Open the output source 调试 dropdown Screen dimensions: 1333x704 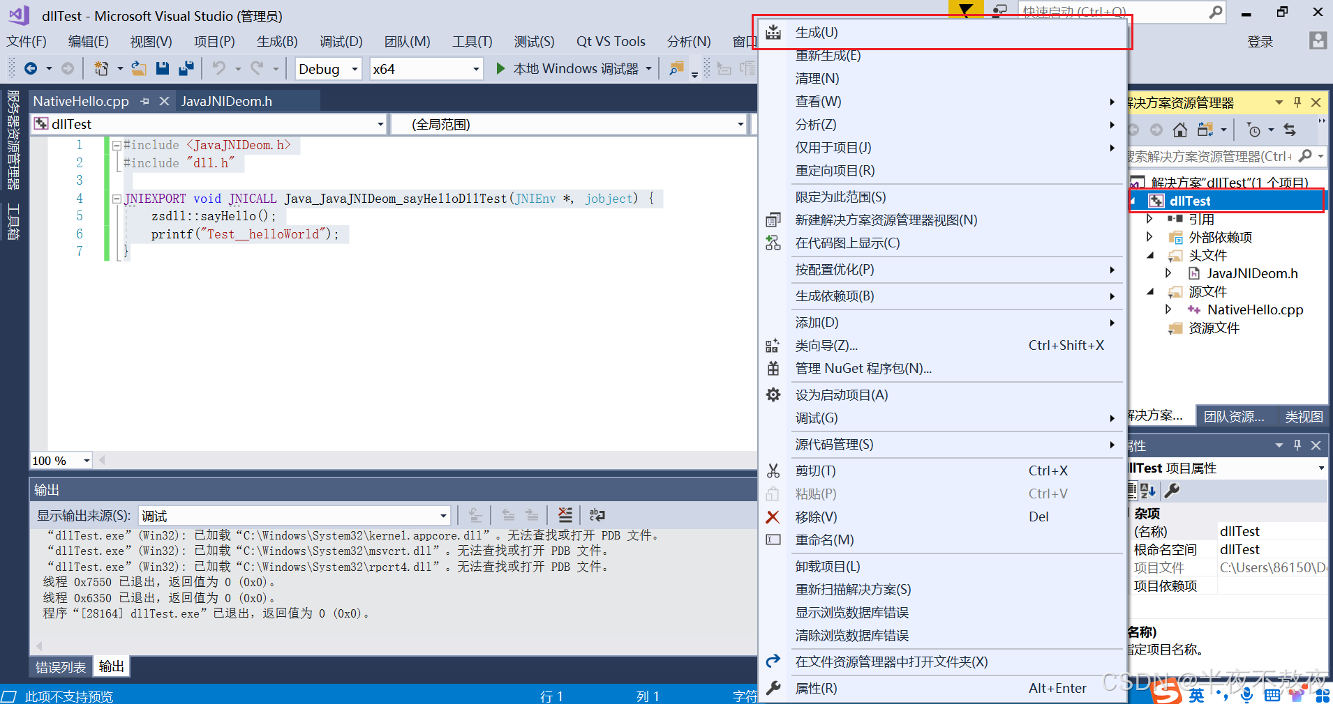(443, 516)
